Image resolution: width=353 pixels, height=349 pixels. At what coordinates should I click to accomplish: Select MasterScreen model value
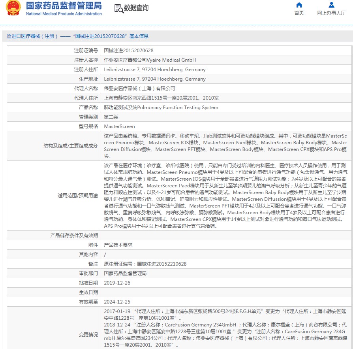[x=119, y=126]
